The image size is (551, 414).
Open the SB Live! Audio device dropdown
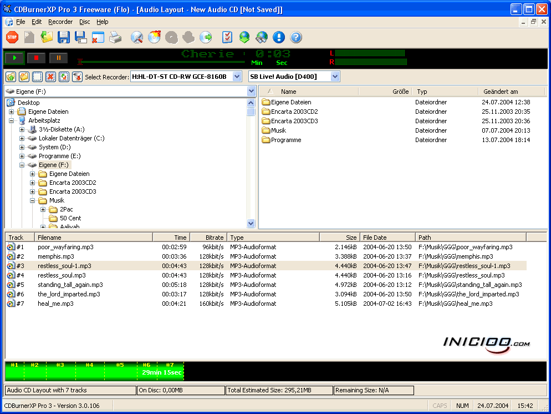(335, 77)
